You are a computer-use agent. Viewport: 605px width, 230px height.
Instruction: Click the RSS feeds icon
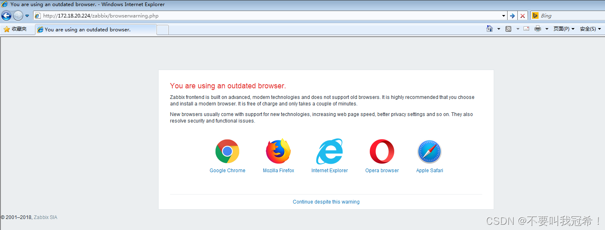coord(508,29)
